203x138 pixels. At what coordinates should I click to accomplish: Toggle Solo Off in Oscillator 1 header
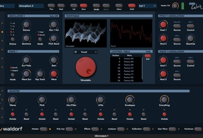[x=54, y=16]
